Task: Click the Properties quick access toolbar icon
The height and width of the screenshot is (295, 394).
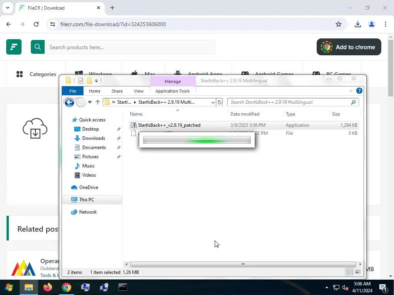Action: click(81, 81)
